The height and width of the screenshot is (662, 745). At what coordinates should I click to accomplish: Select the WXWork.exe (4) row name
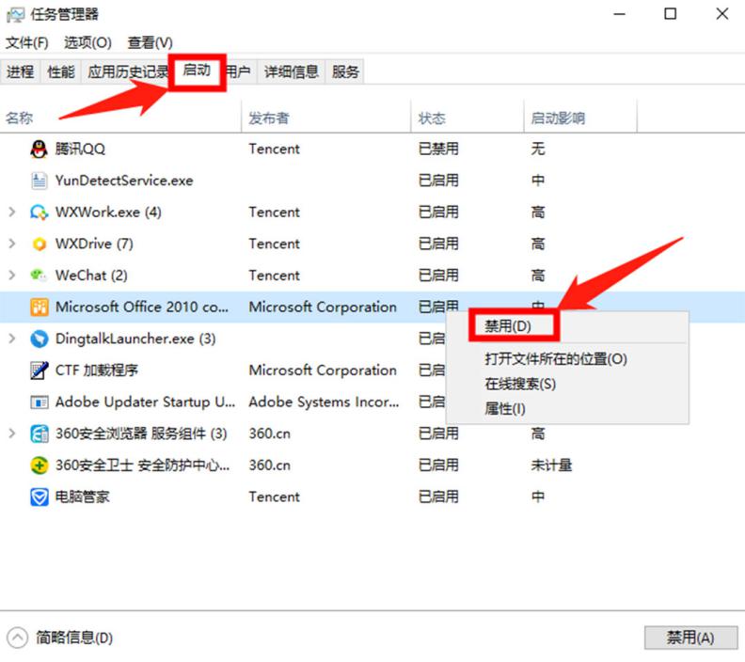coord(108,212)
